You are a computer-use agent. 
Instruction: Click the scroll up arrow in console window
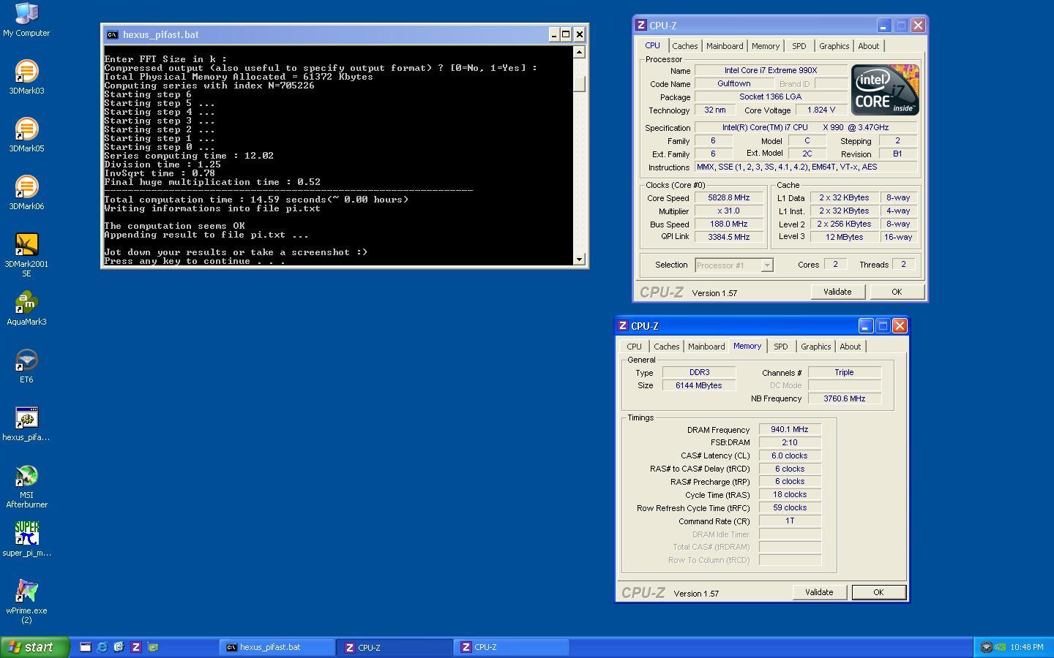[x=580, y=52]
